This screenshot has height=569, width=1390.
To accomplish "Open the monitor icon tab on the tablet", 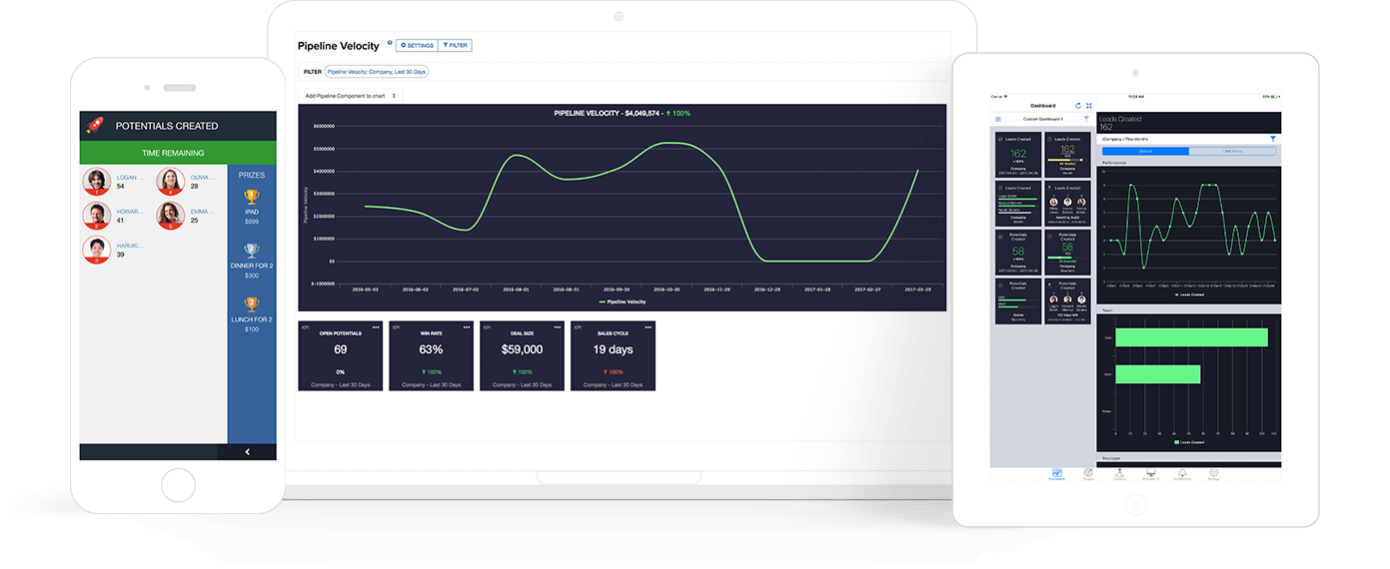I will (1151, 474).
